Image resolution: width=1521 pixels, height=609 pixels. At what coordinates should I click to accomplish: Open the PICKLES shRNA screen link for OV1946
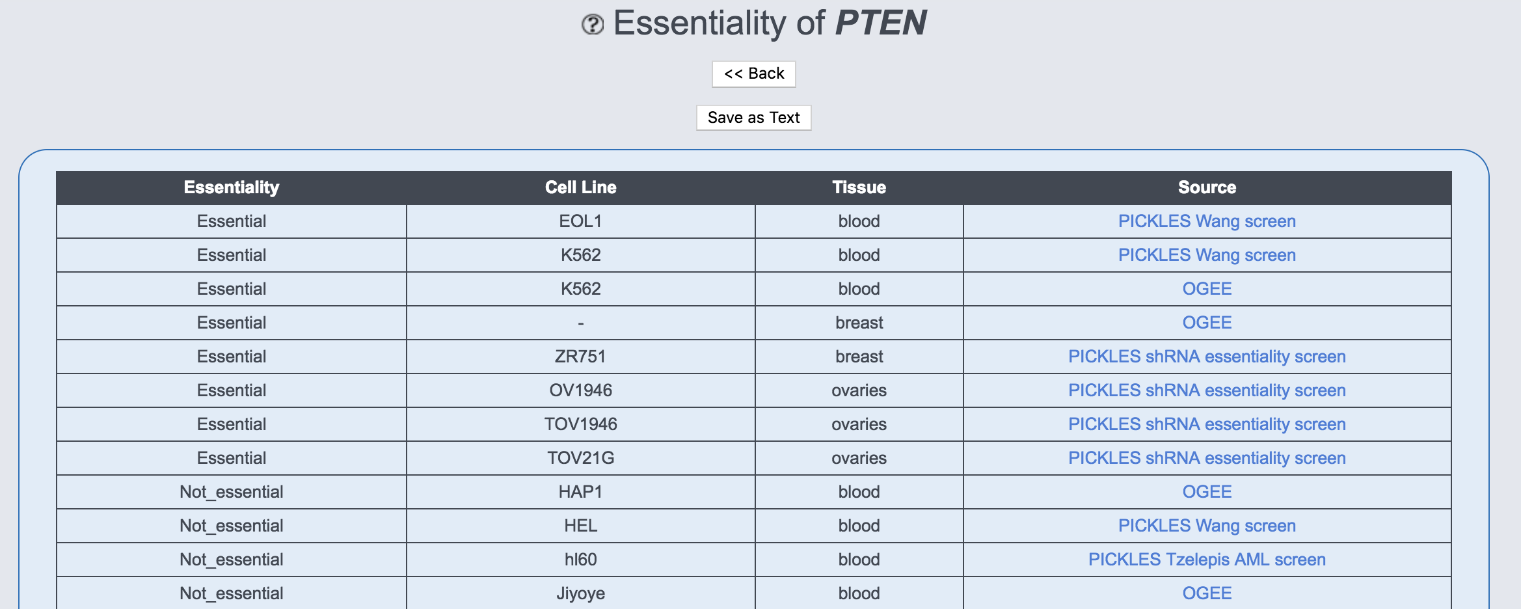point(1207,390)
